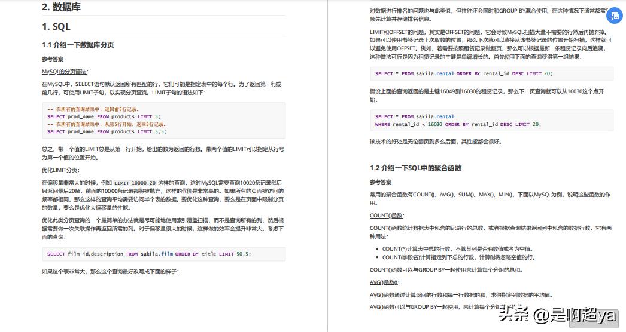The image size is (626, 332).
Task: Click "参考答案" under section 1.1
Action: 53,59
